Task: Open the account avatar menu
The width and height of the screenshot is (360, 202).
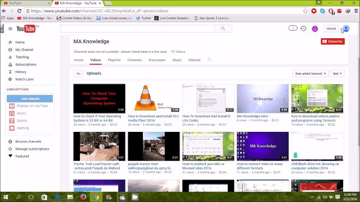Action: (346, 29)
